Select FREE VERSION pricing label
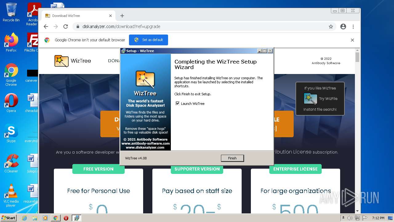Viewport: 394px width, 222px height. coord(98,169)
